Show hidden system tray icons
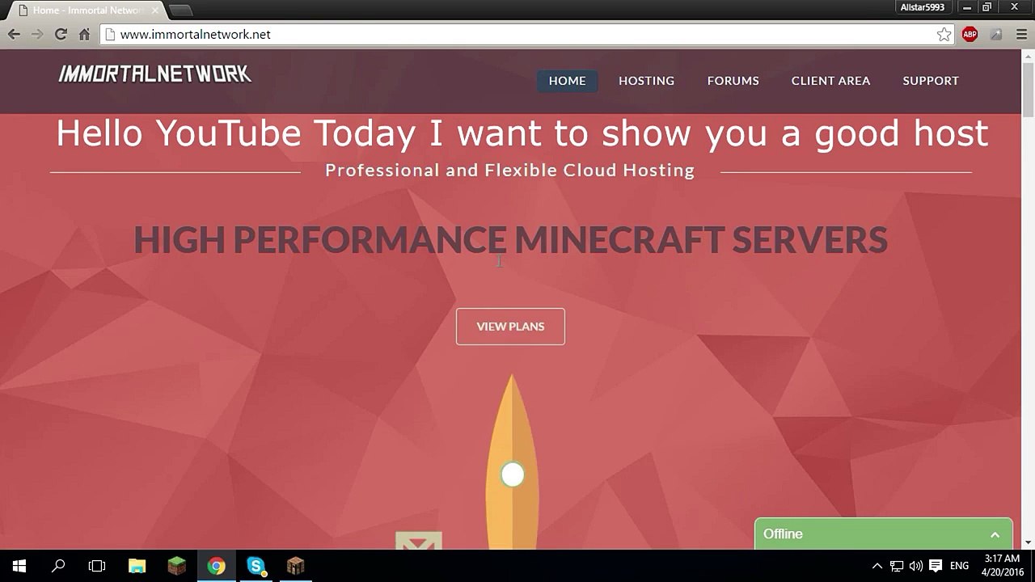This screenshot has width=1035, height=582. pyautogui.click(x=877, y=566)
